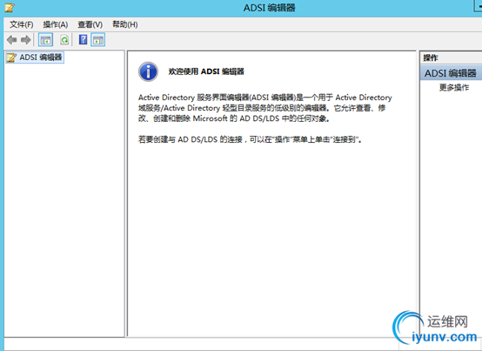Screen dimensions: 482x351
Task: Open Help via the question mark icon
Action: (x=83, y=40)
